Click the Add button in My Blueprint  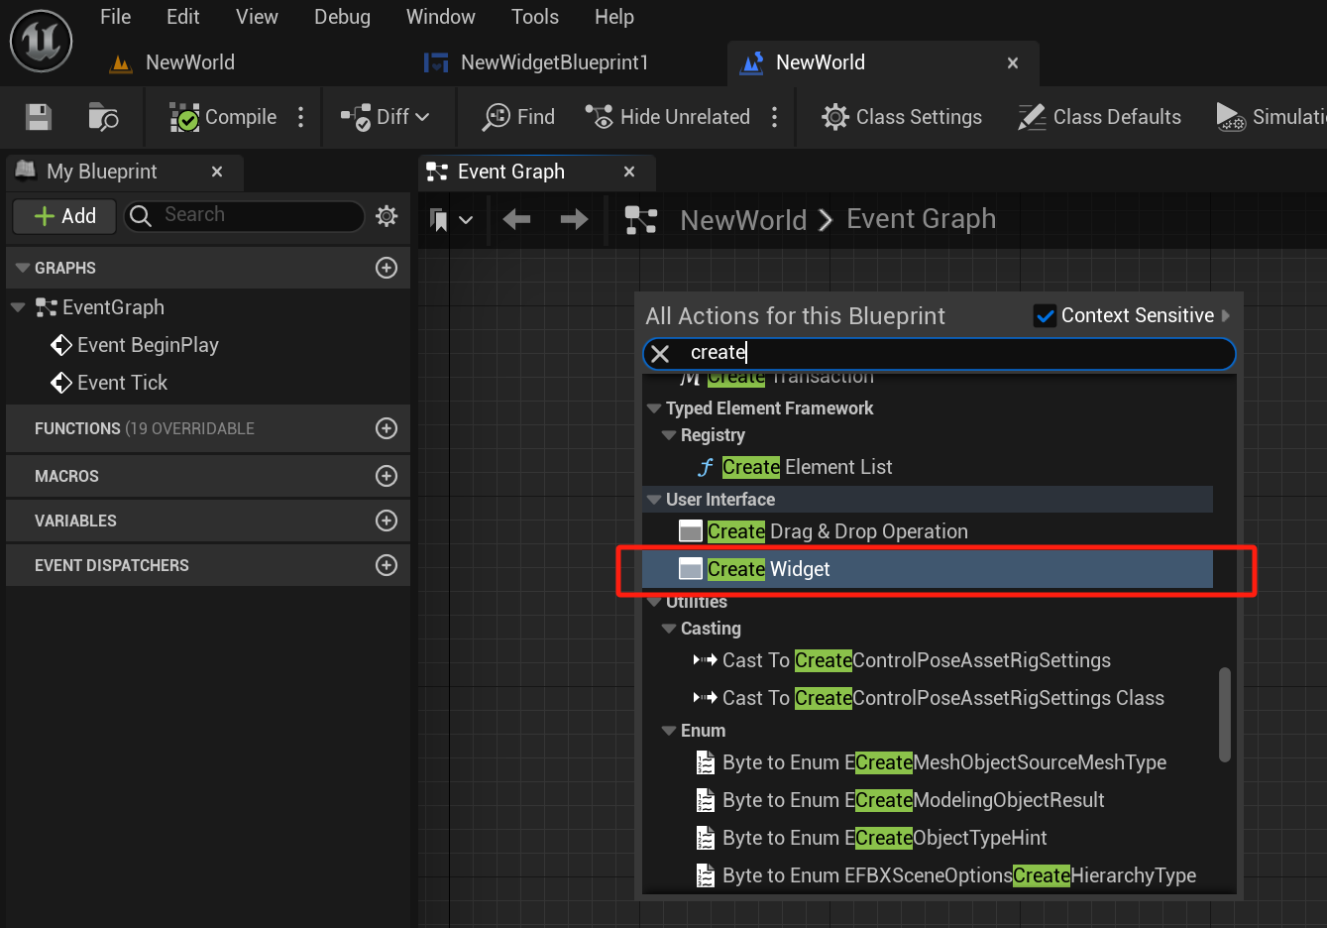click(x=65, y=216)
